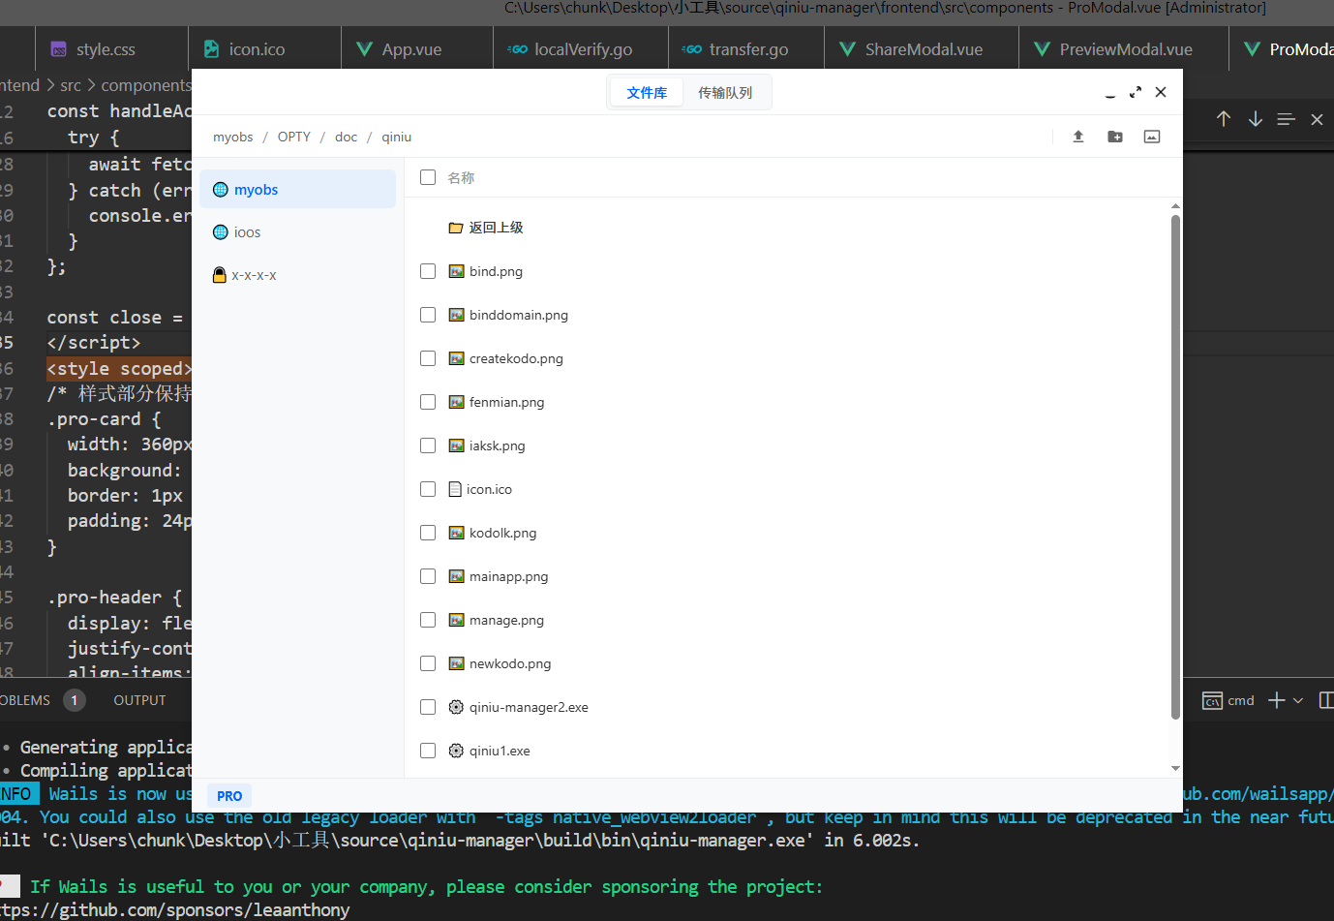
Task: Click the scroll-down arrow of the file list
Action: tap(1175, 768)
